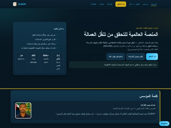Click checkmark beside وسطاء غير مرخصين item
The height and width of the screenshot is (128, 171).
click(57, 44)
